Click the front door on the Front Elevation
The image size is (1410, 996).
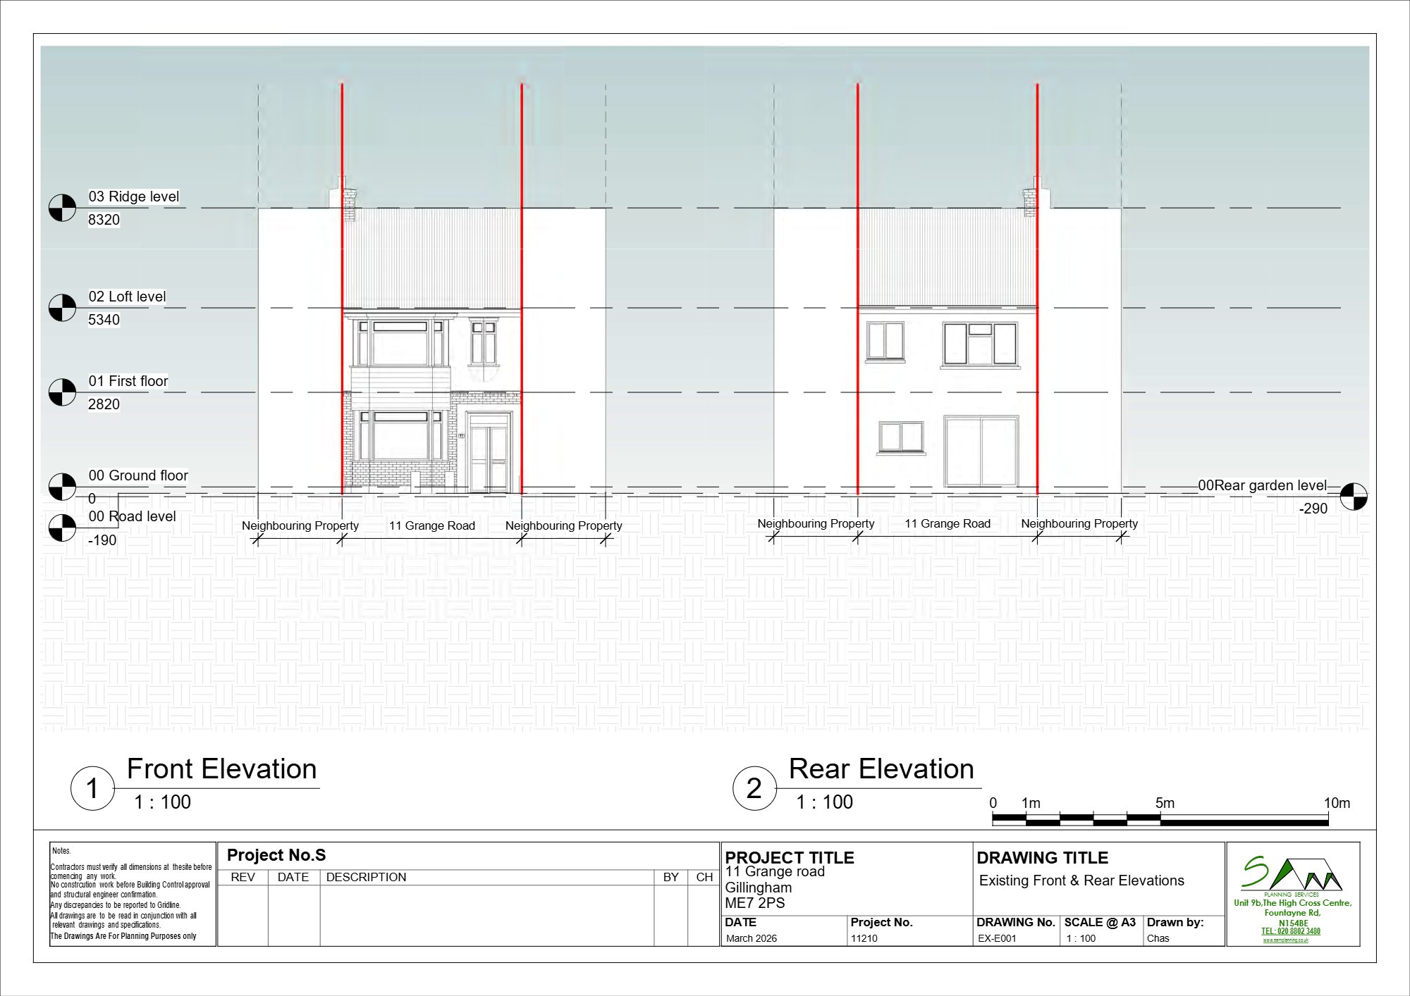489,454
